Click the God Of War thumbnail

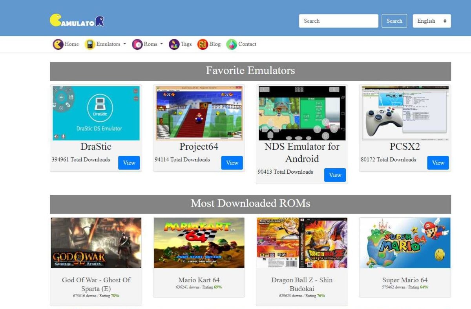[96, 243]
